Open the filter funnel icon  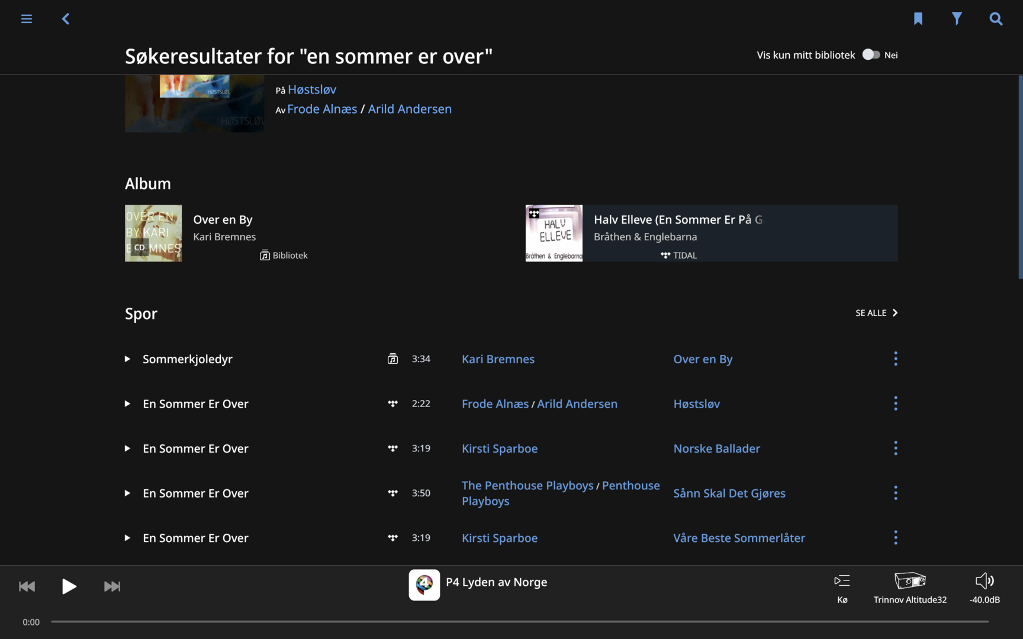point(957,19)
